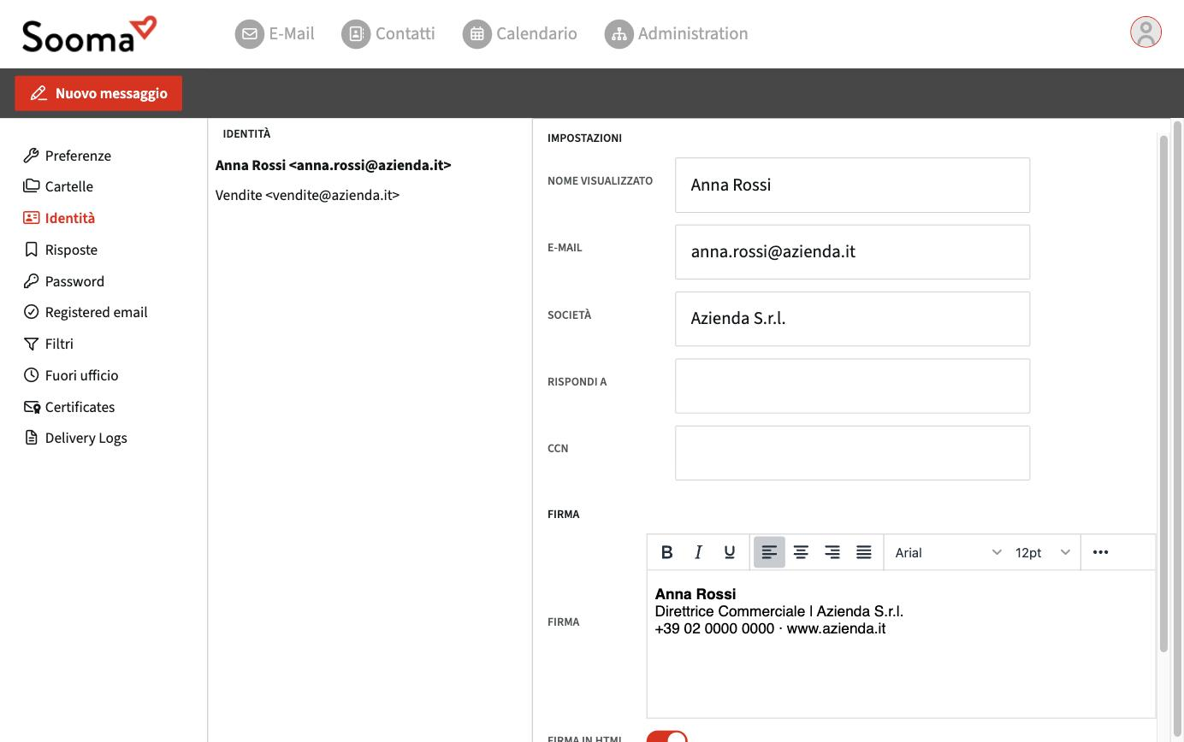Open Certificates settings section
Image resolution: width=1184 pixels, height=742 pixels.
(x=69, y=407)
